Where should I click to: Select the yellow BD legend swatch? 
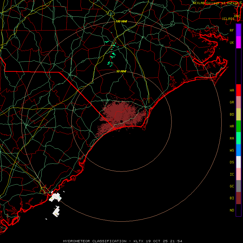238,114
